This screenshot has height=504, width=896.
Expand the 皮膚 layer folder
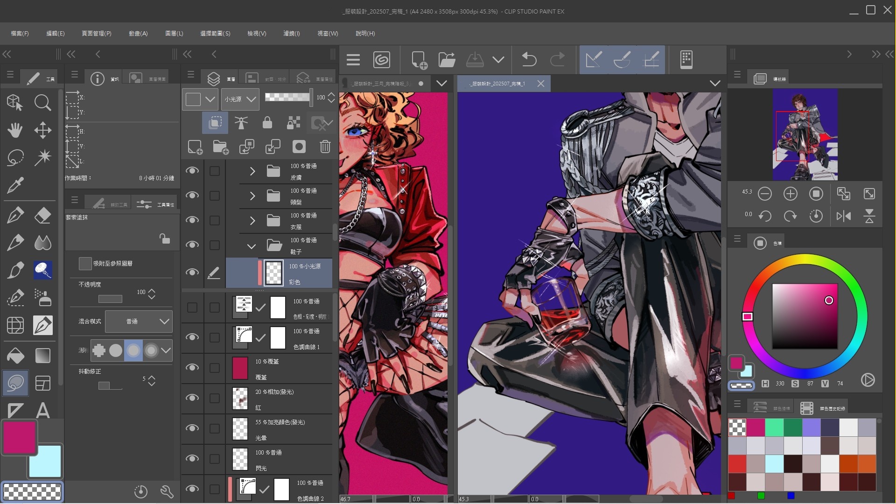click(x=252, y=171)
